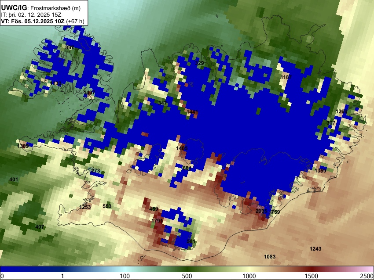
Task: Click the 307 value in east Iceland
Action: (331, 122)
